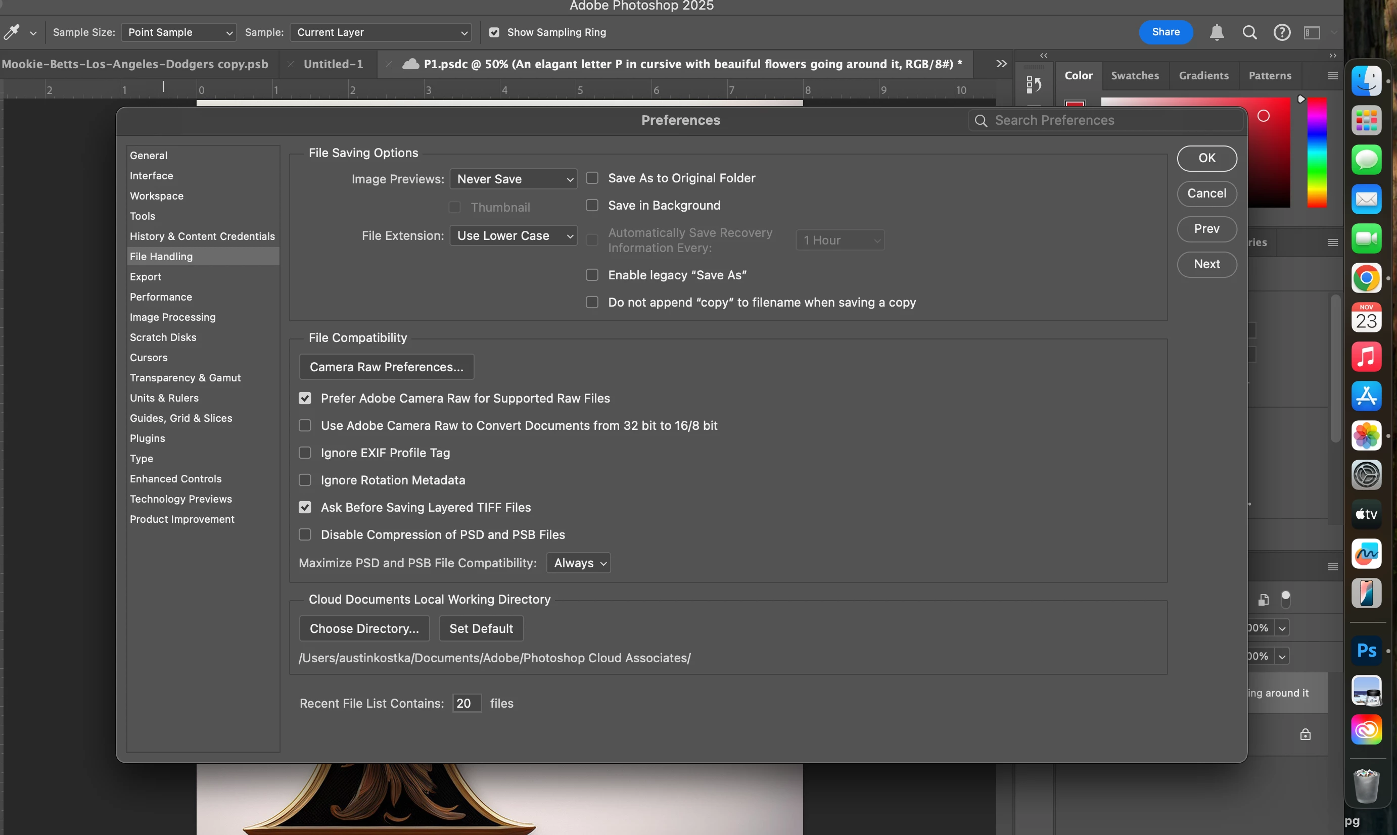Open the Help question mark icon
The width and height of the screenshot is (1397, 835).
1282,32
